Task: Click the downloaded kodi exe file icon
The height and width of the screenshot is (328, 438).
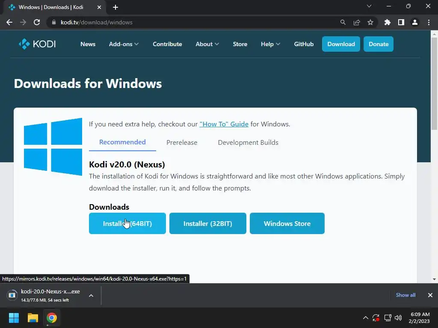Action: 12,295
